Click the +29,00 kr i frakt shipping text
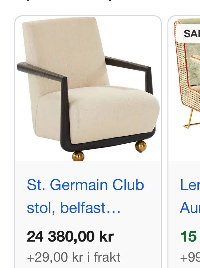 tap(74, 257)
